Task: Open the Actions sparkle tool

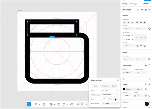Action: [71, 104]
